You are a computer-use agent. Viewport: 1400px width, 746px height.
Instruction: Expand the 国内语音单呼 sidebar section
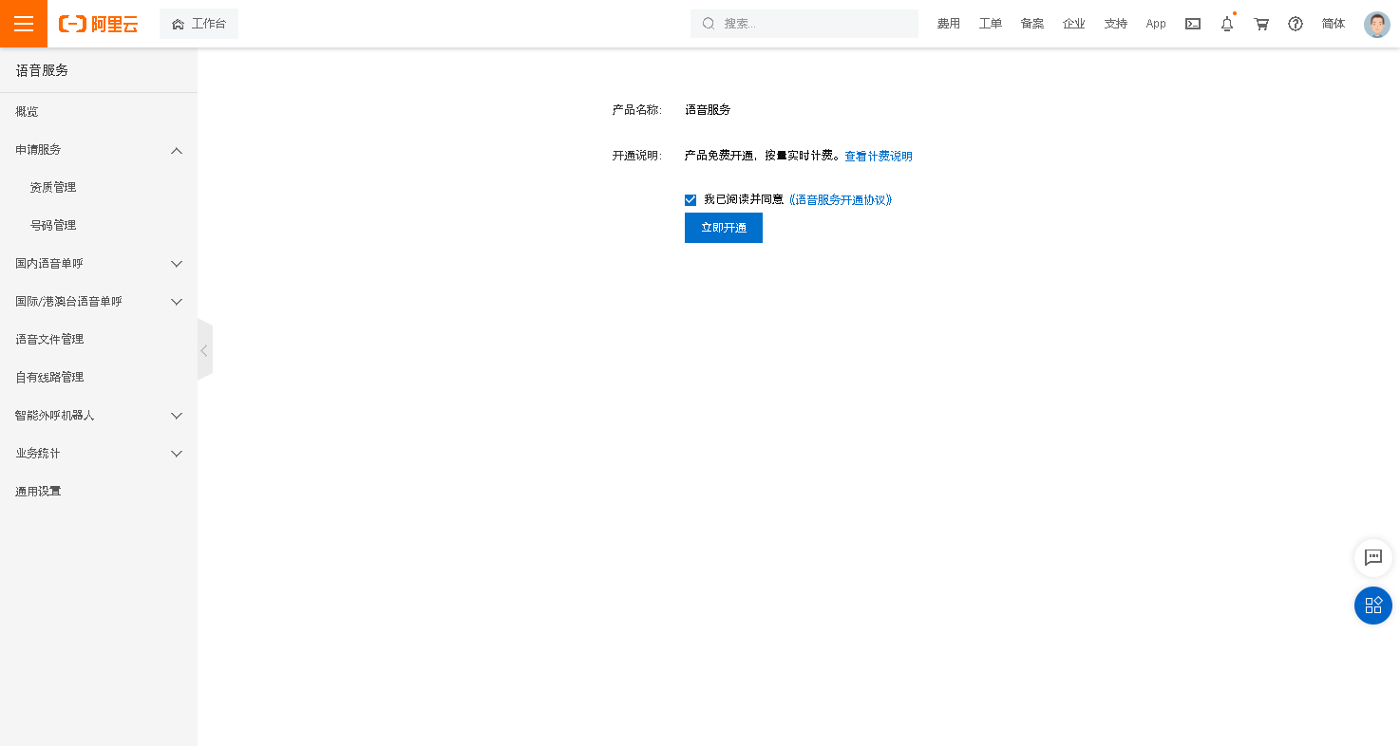(x=176, y=264)
